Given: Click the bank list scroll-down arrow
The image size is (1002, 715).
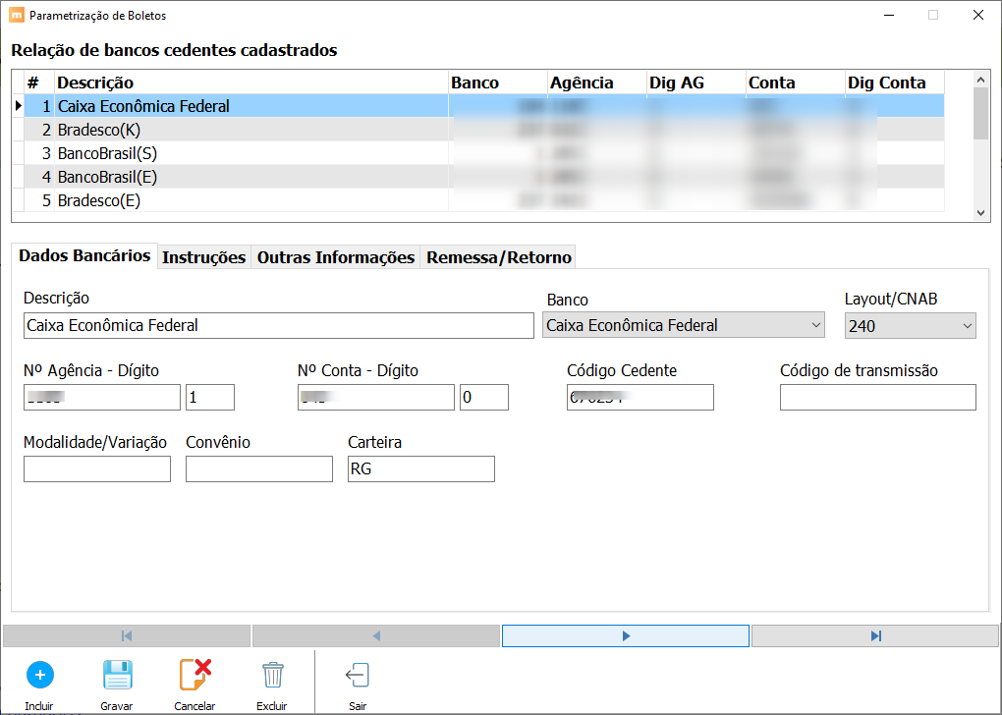Looking at the screenshot, I should click(981, 213).
